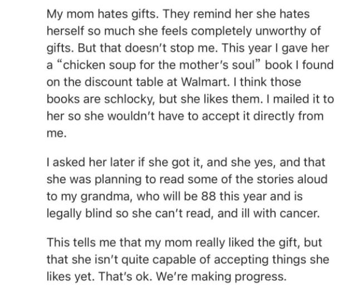Screen dimensions: 343x297
Task: Click the word "progress" at the end
Action: coord(261,278)
